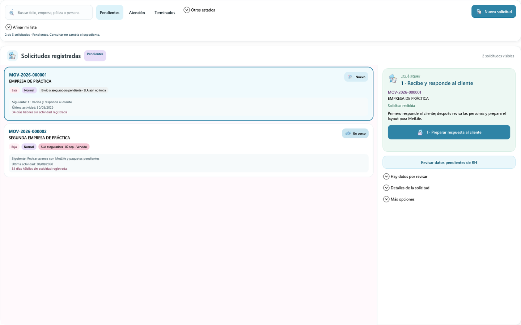Click EMPRESA DE PRÁCTICA name in list card
This screenshot has width=521, height=325.
[x=30, y=81]
